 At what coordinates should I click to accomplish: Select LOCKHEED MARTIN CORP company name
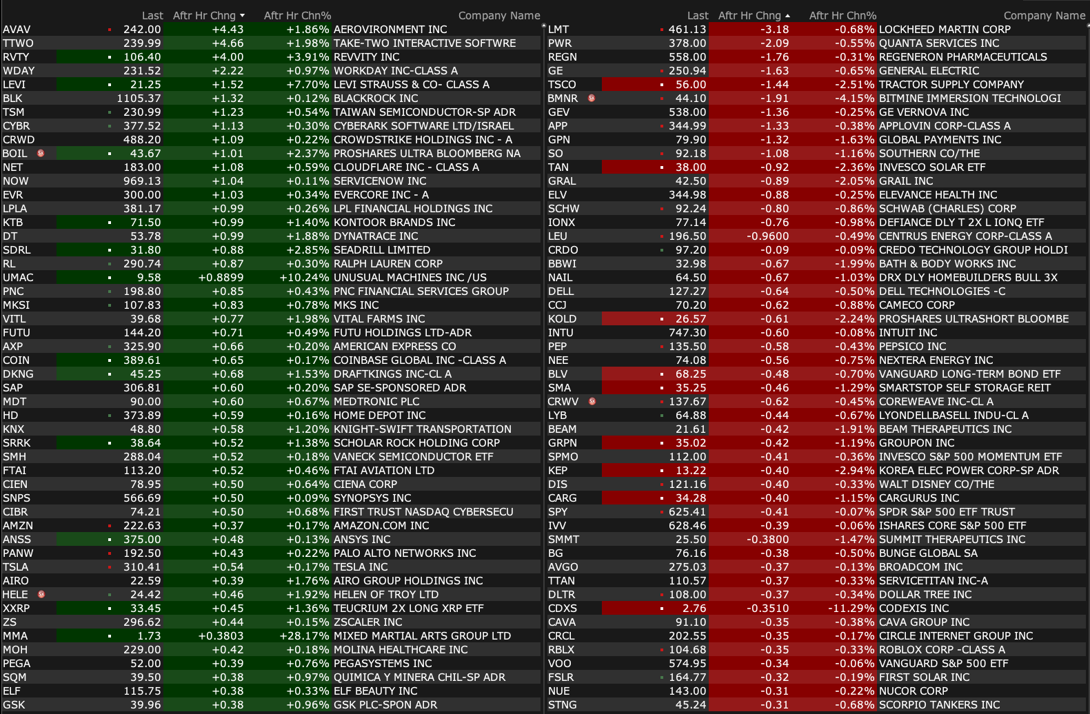[x=945, y=29]
